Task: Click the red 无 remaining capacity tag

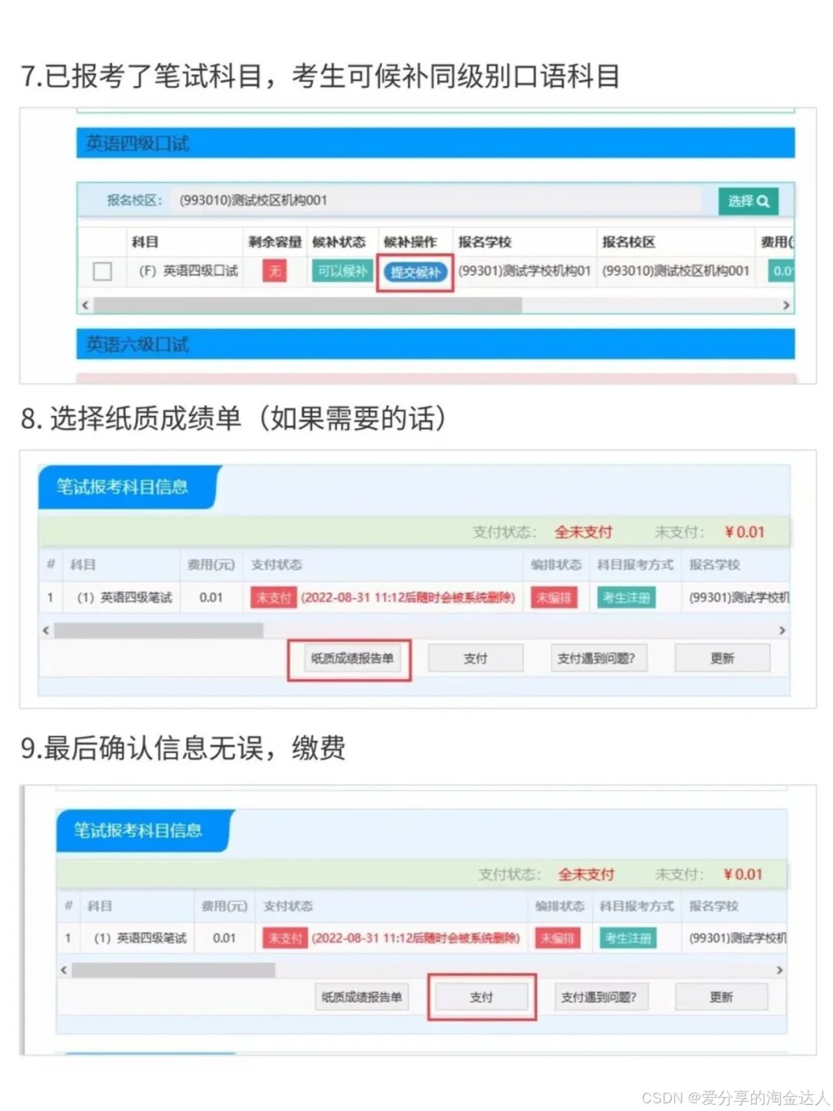Action: pos(275,271)
